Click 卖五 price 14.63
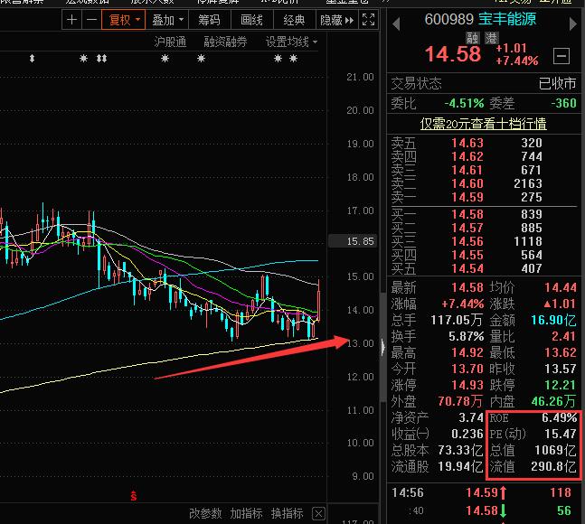 tap(467, 143)
